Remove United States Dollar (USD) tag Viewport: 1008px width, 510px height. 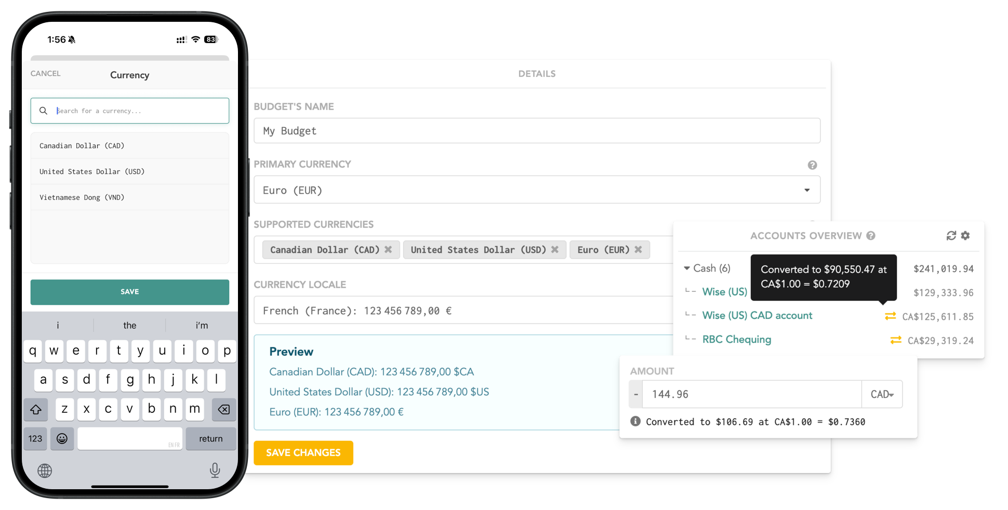(x=555, y=250)
